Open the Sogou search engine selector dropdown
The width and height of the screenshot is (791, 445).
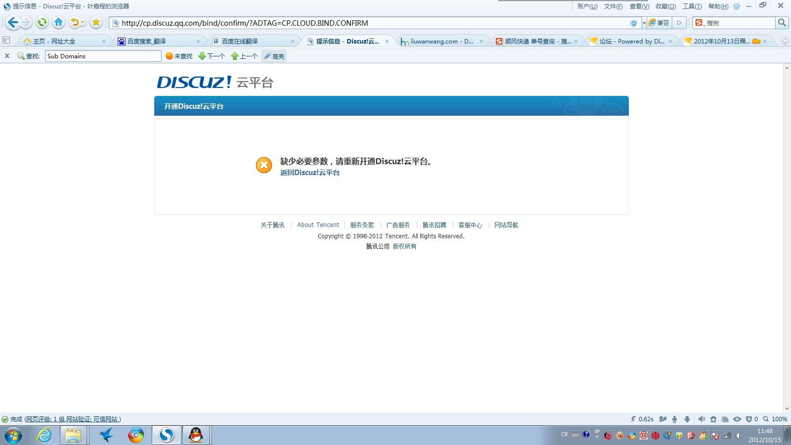[700, 23]
